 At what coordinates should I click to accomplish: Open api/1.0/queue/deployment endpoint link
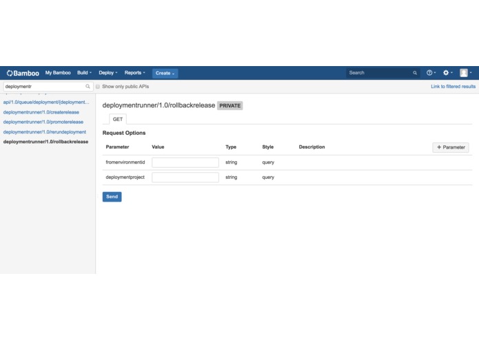pos(46,102)
